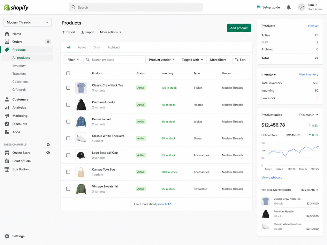Image resolution: width=327 pixels, height=245 pixels.
Task: Click the Buy Button icon
Action: click(7, 169)
